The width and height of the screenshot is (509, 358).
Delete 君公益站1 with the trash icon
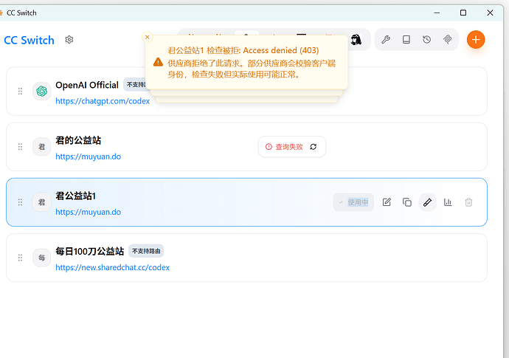[468, 202]
